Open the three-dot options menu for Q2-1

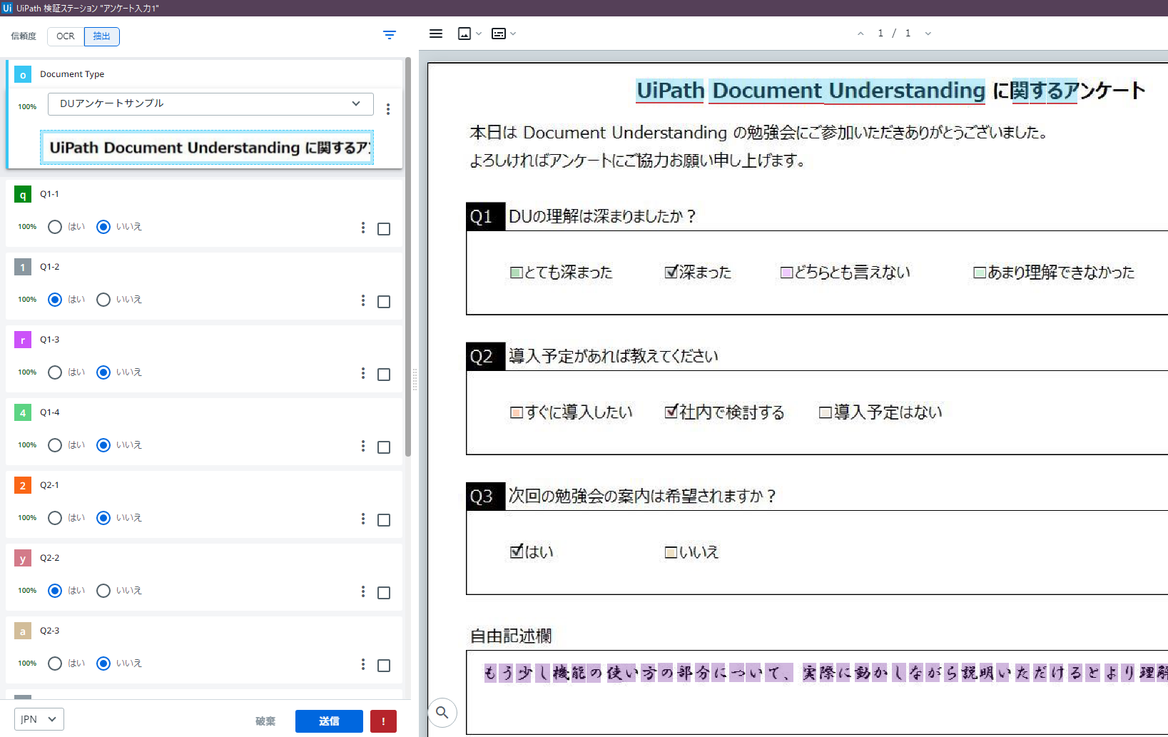tap(363, 519)
